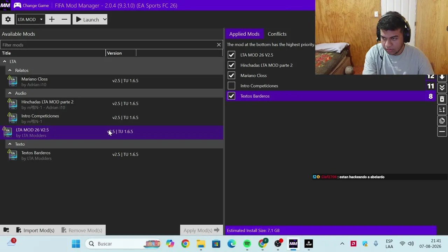
Task: Open Copilot from the taskbar
Action: (x=170, y=244)
